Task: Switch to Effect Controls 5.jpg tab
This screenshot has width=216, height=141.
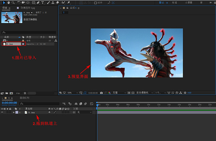Action: [x=28, y=8]
